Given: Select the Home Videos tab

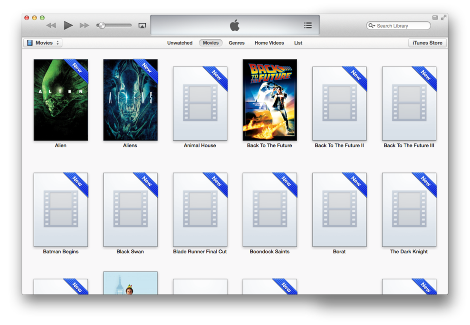Looking at the screenshot, I should click(x=269, y=43).
